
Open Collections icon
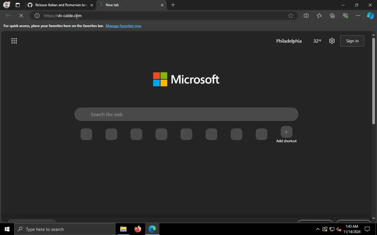(332, 16)
